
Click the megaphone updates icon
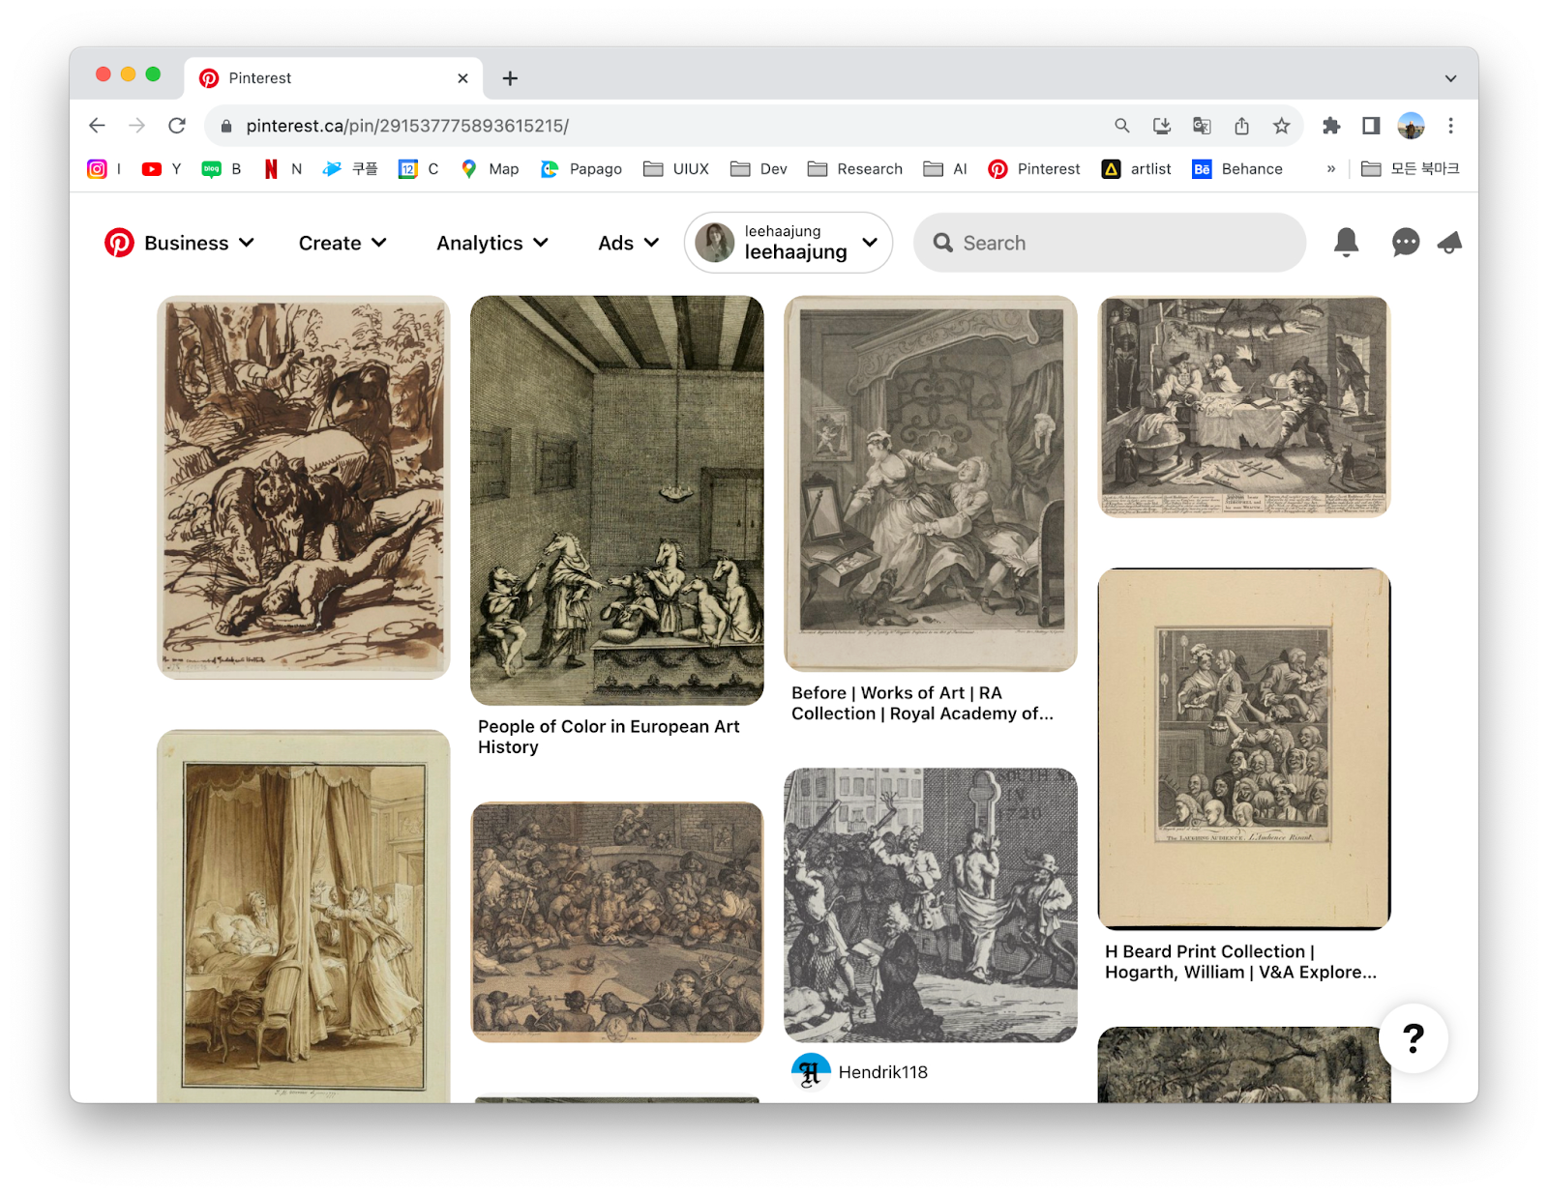[x=1449, y=243]
